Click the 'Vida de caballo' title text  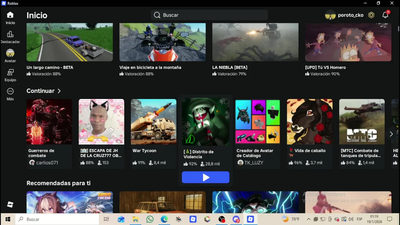pos(310,151)
